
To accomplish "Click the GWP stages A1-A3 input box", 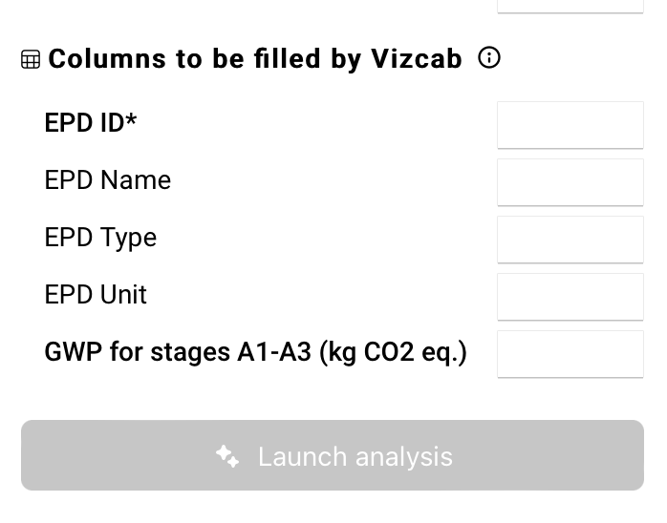I will 570,354.
